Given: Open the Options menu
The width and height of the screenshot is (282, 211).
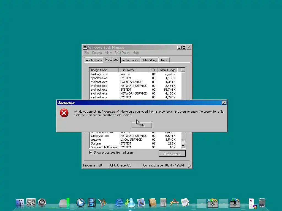Looking at the screenshot, I should [x=97, y=53].
